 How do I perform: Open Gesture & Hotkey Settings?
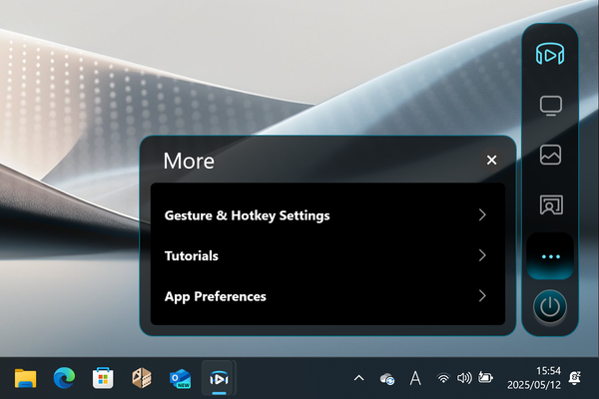tap(327, 215)
